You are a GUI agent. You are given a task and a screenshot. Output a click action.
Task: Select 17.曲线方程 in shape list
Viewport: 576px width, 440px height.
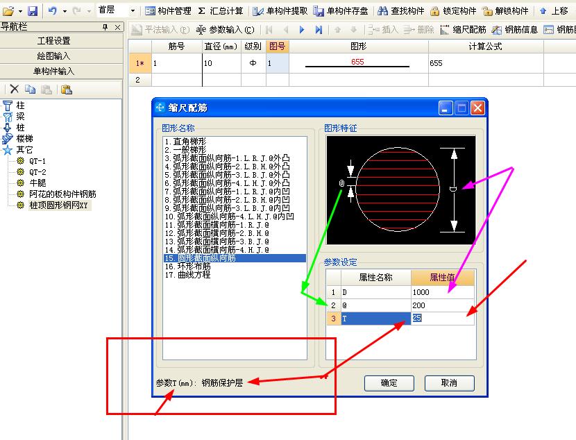[187, 275]
